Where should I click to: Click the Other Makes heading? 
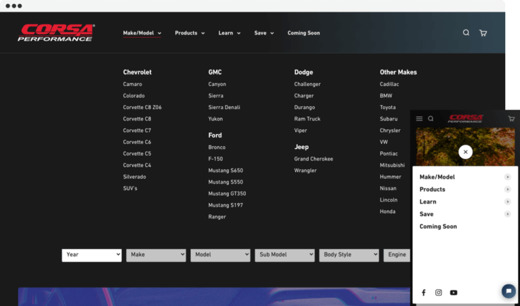point(398,72)
